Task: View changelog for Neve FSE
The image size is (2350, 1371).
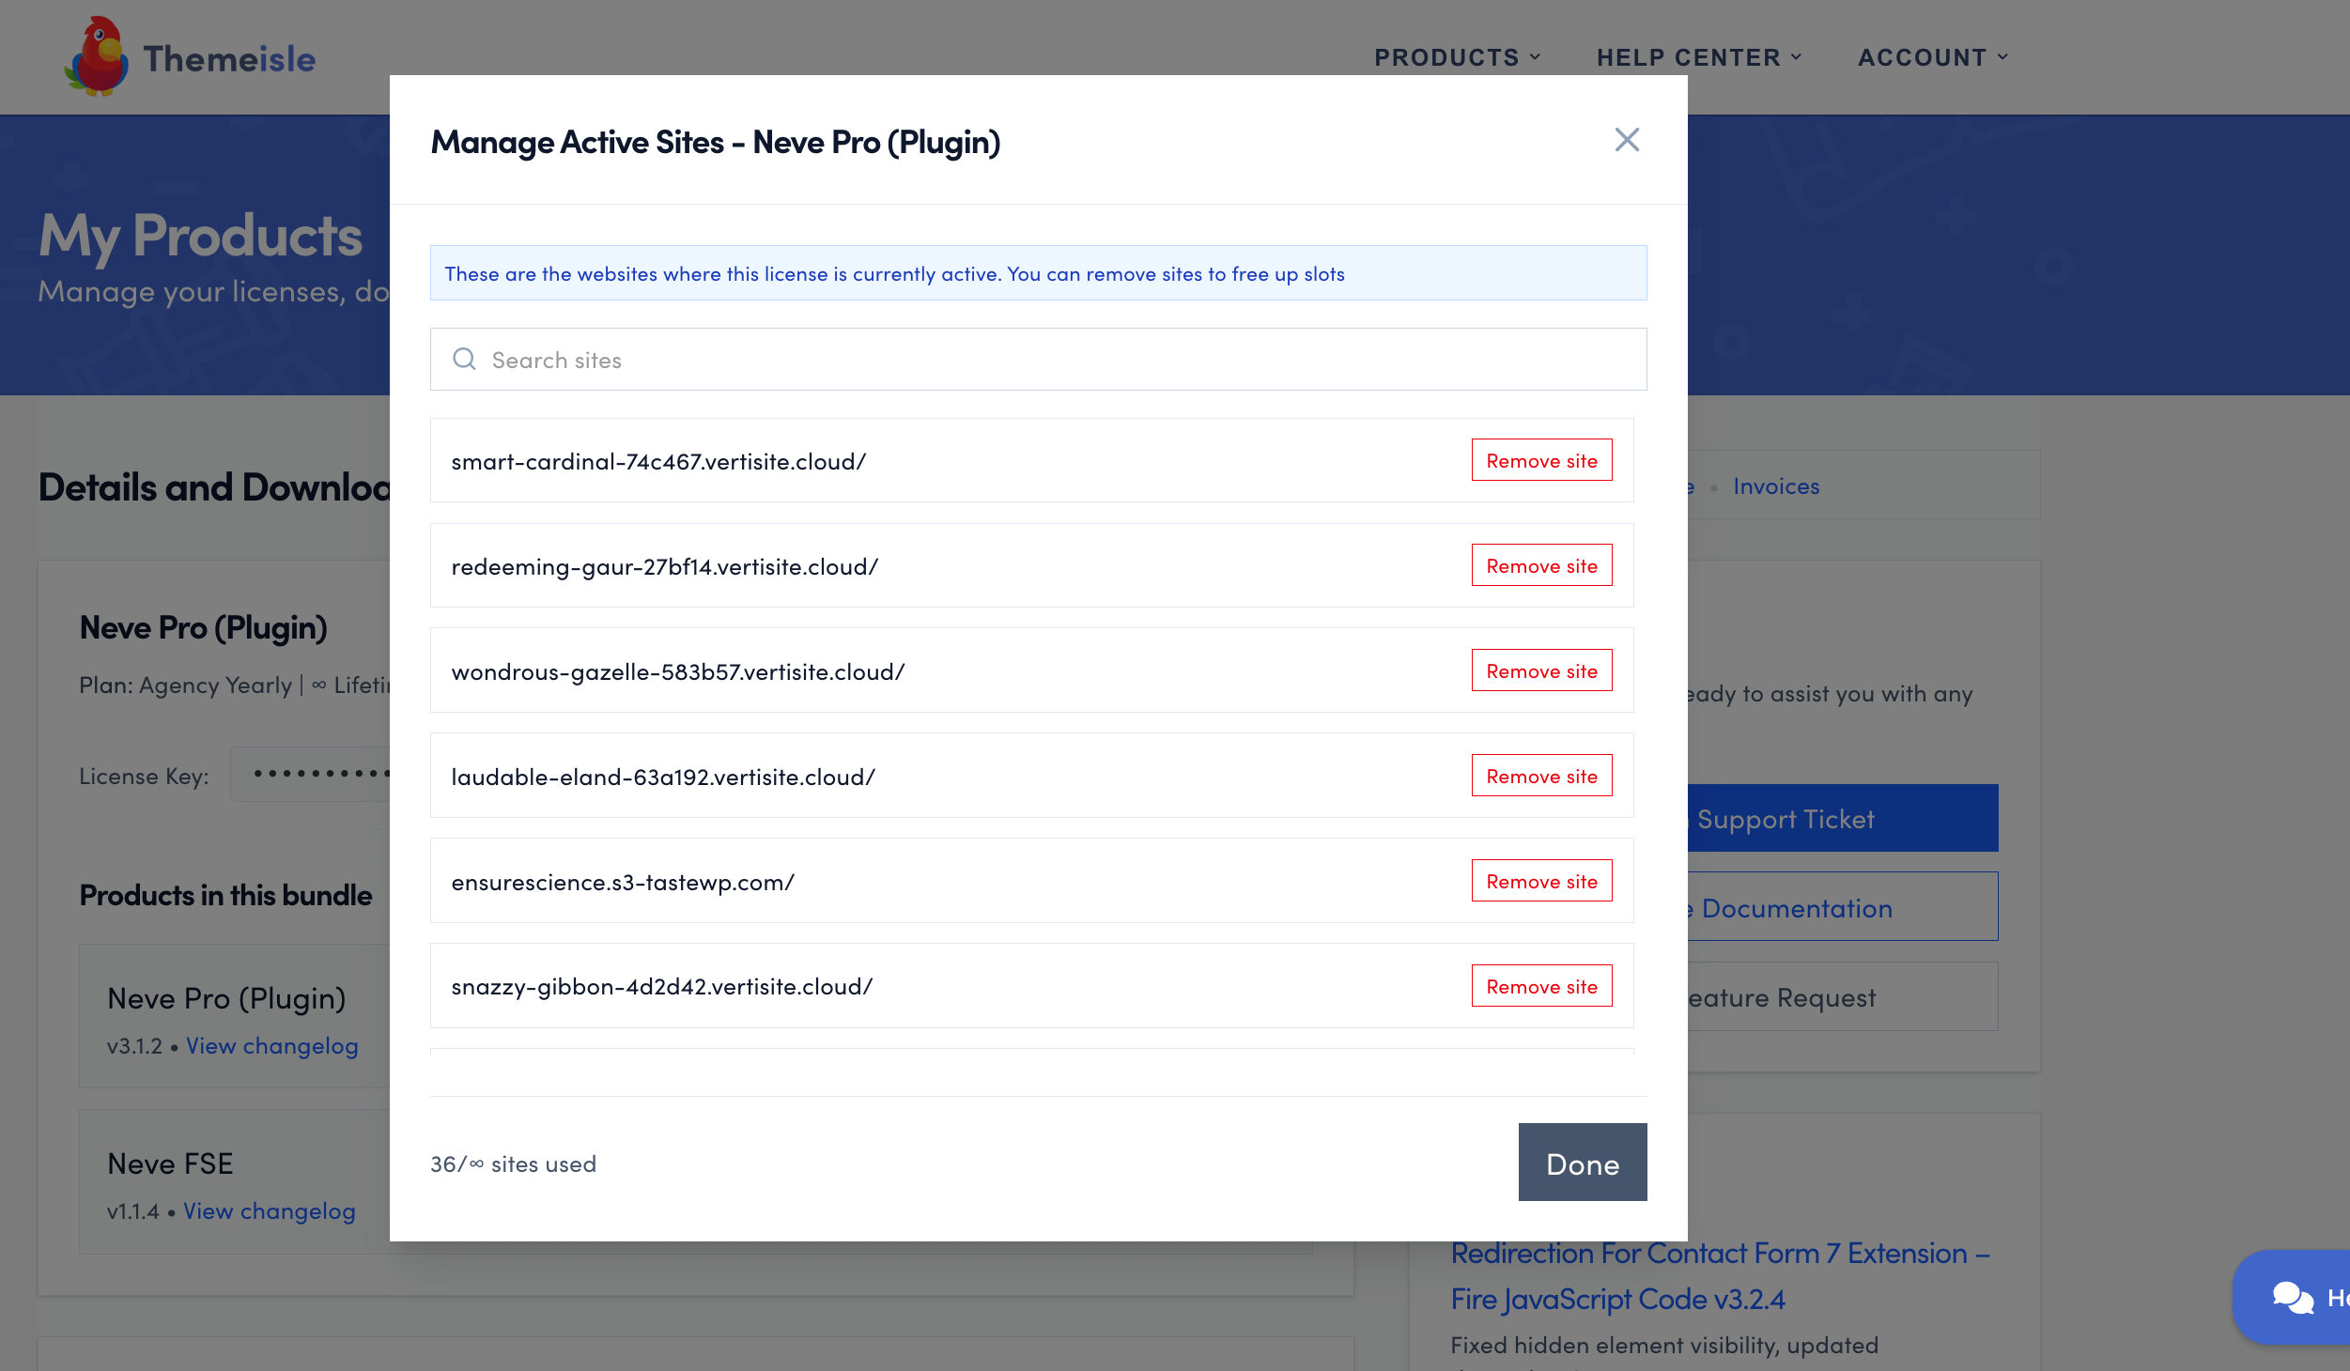Action: (x=269, y=1210)
